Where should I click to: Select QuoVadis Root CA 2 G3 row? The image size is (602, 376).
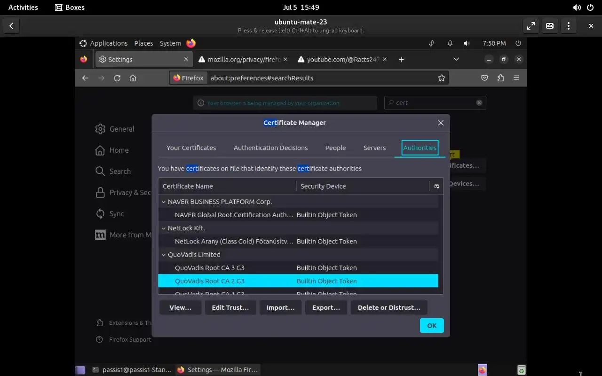click(x=298, y=281)
